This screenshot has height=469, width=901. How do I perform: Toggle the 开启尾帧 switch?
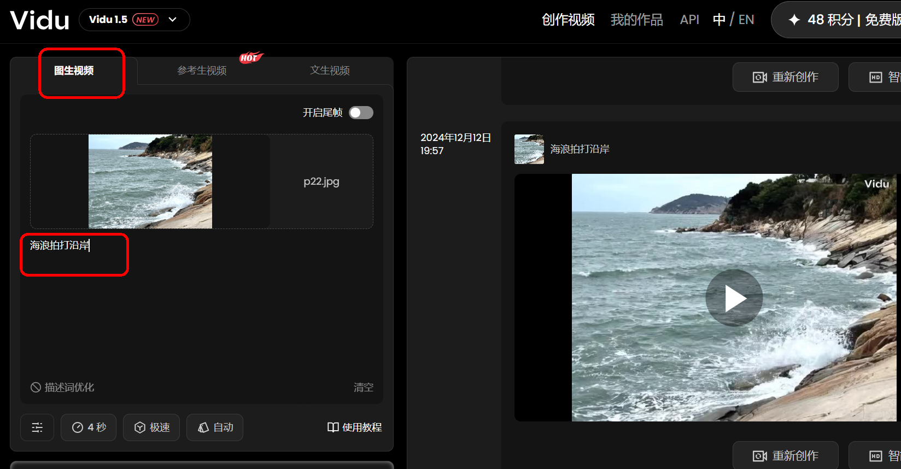pyautogui.click(x=361, y=113)
